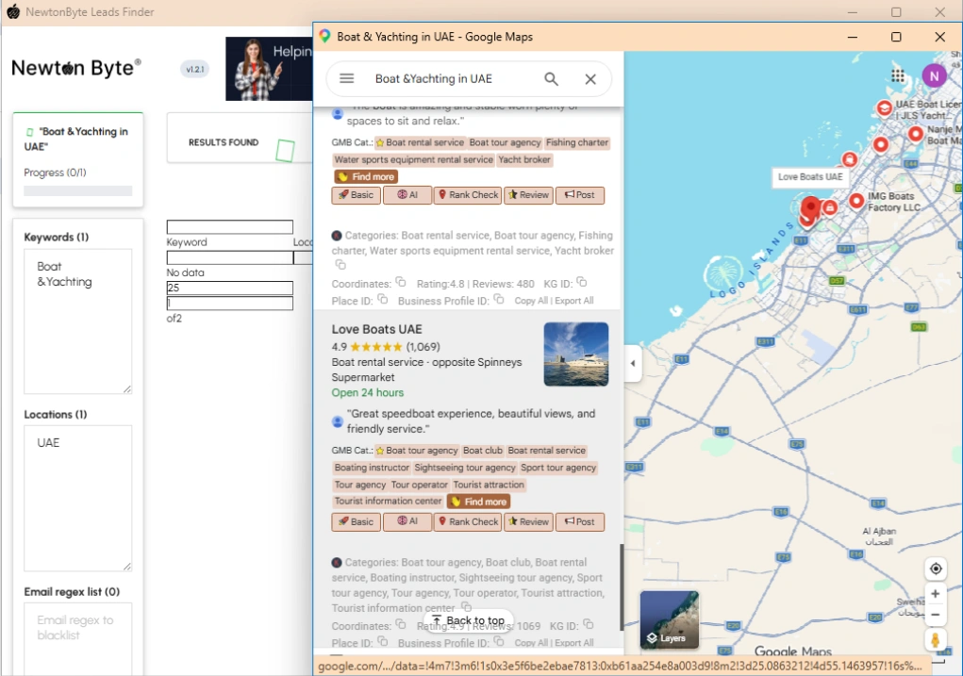Click the UAE Boat License map pin
The height and width of the screenshot is (676, 963).
[884, 108]
